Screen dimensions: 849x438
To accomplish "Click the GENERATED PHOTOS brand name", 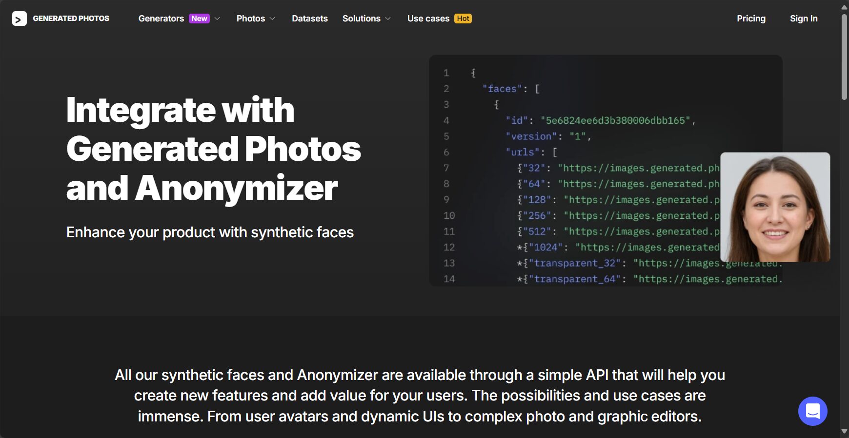I will [x=71, y=19].
